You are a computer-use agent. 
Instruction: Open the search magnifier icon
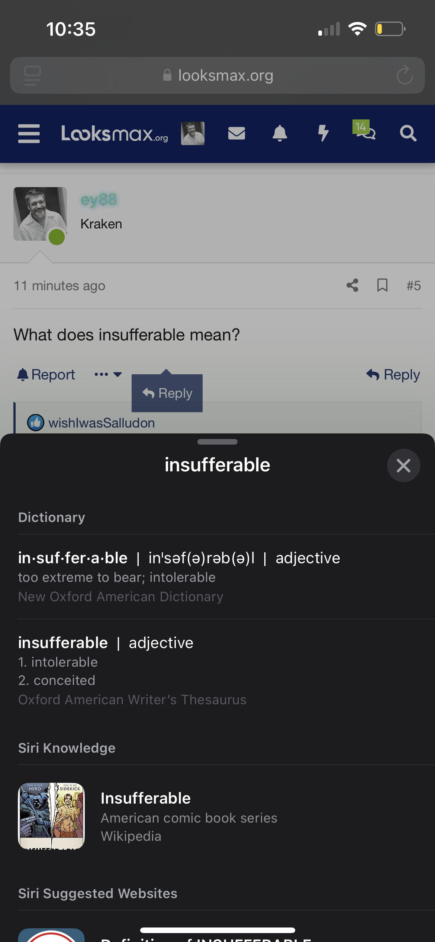(x=408, y=133)
